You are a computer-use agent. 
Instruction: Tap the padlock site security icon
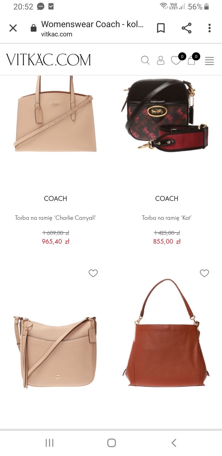point(33,28)
